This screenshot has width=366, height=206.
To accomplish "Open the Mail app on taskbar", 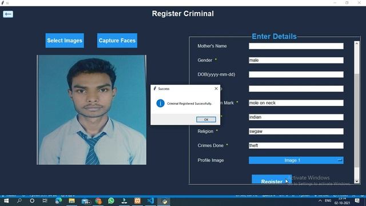I will 86,201.
